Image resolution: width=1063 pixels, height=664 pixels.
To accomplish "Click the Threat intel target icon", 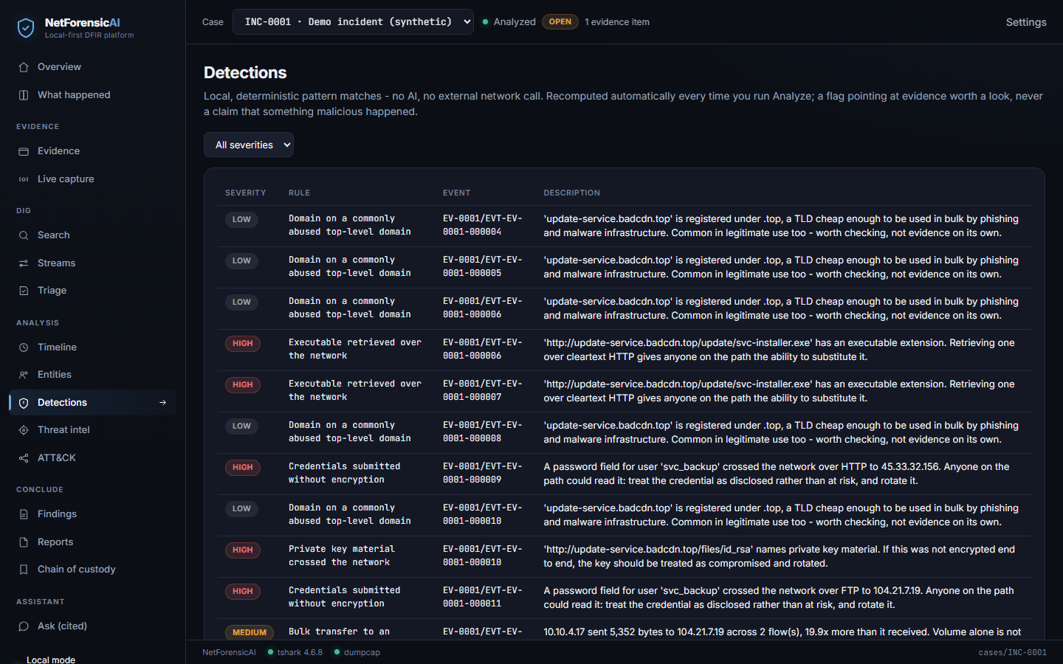I will tap(24, 430).
